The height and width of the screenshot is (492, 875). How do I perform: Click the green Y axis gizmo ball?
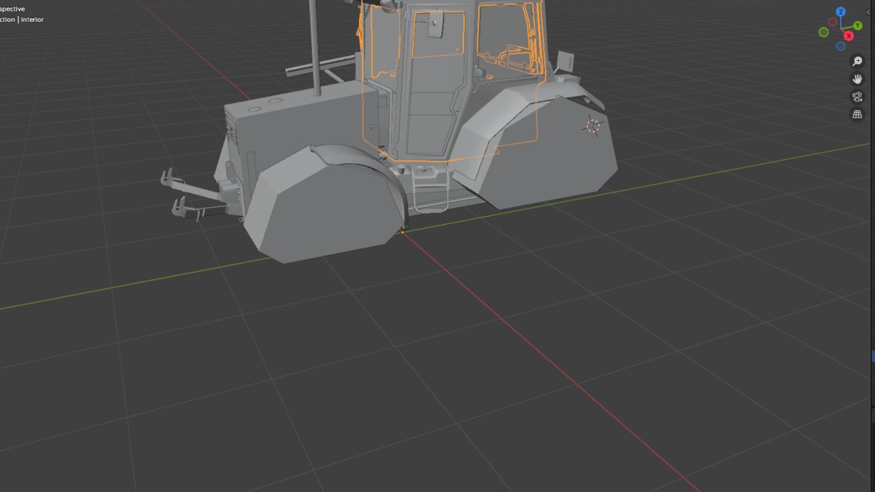[858, 26]
